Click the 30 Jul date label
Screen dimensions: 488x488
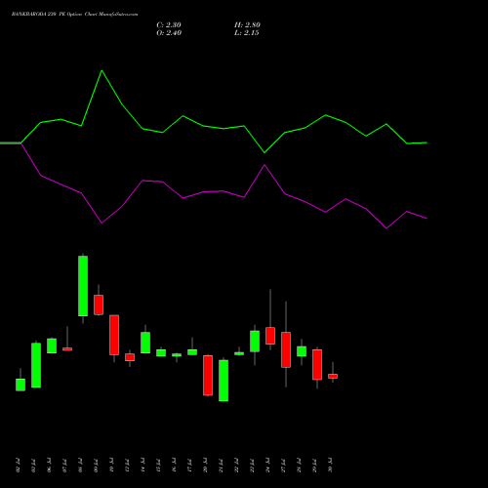click(x=330, y=466)
